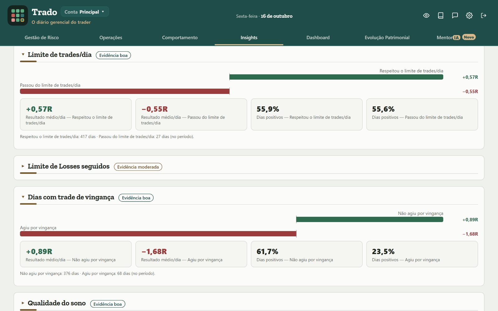498x311 pixels.
Task: Expand the Qualidade do sono section
Action: click(23, 303)
